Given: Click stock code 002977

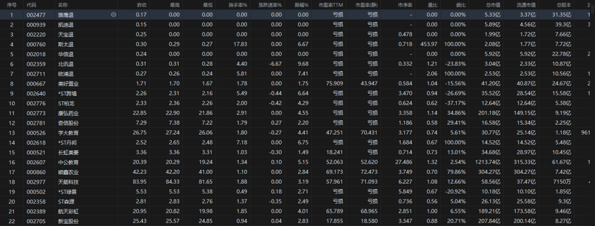Looking at the screenshot, I should (x=36, y=182).
